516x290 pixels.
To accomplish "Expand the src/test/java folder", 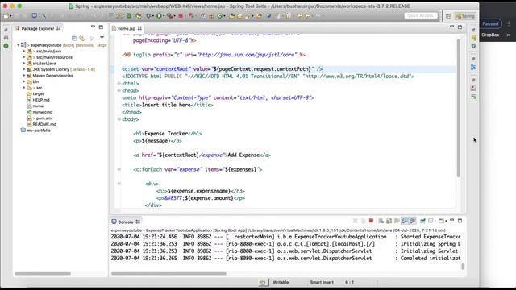I will pyautogui.click(x=23, y=63).
